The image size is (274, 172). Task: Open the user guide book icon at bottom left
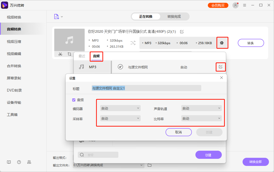[x=9, y=162]
